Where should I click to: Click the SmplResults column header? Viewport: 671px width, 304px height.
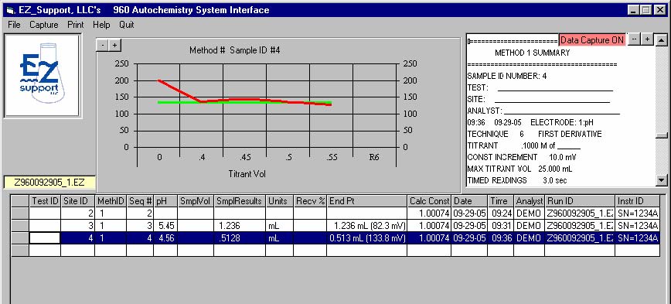coord(240,201)
